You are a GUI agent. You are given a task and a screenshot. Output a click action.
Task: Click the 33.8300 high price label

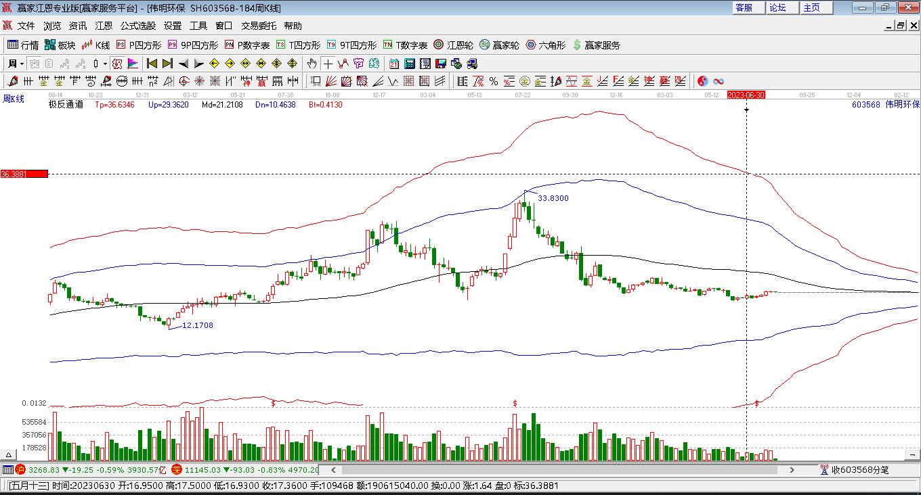[553, 198]
